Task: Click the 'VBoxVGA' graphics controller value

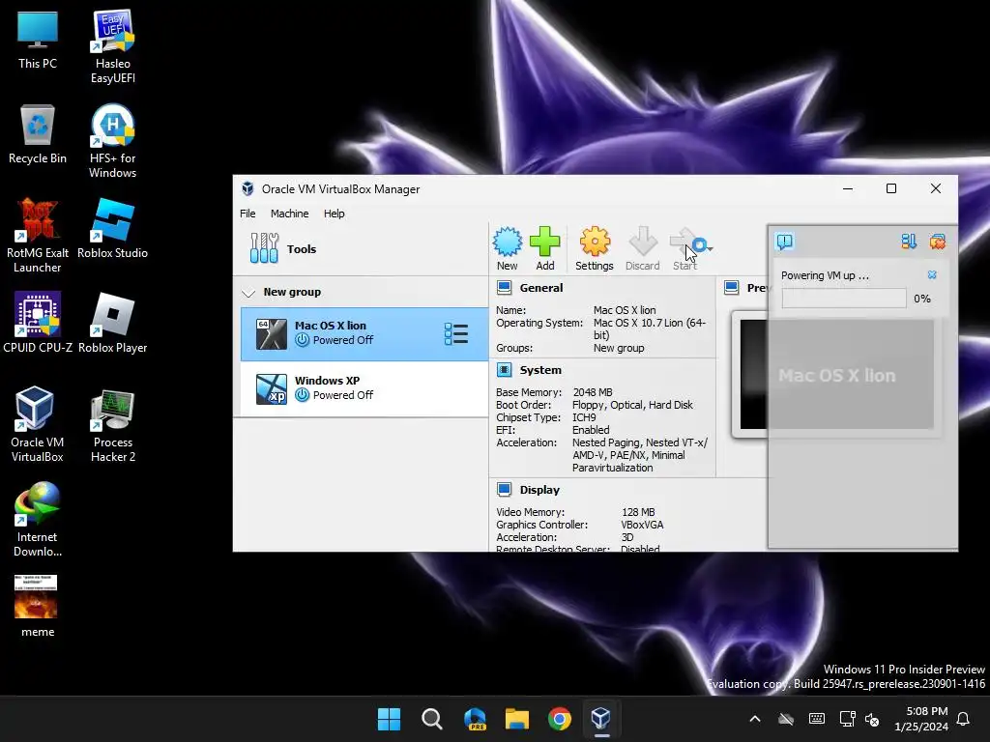Action: [x=642, y=525]
